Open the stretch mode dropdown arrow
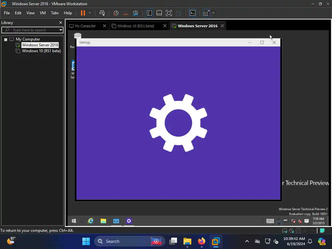The width and height of the screenshot is (332, 249). point(213,13)
